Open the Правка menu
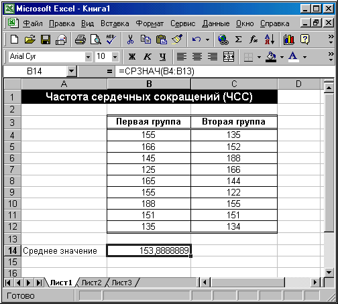338x304 pixels. [62, 23]
